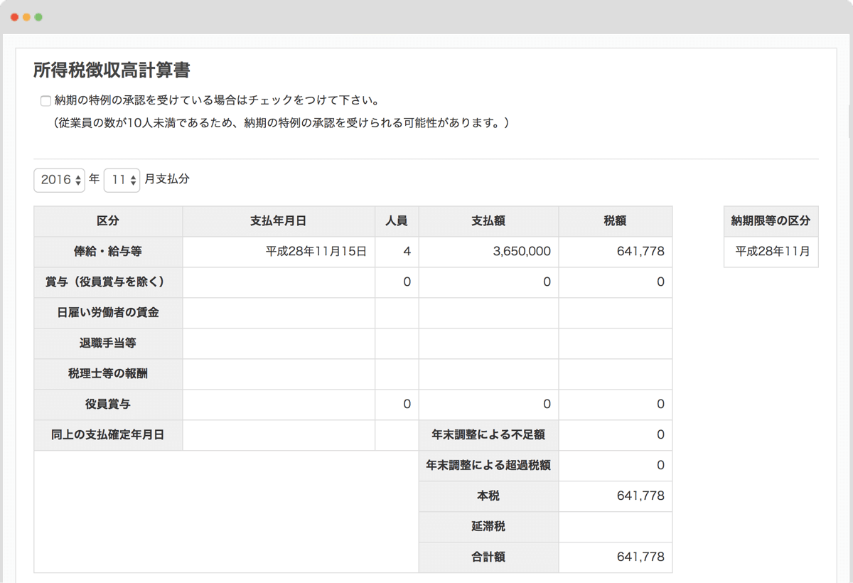Click the 税理士等の報酬 row label
Viewport: 853px width, 583px height.
pos(108,374)
